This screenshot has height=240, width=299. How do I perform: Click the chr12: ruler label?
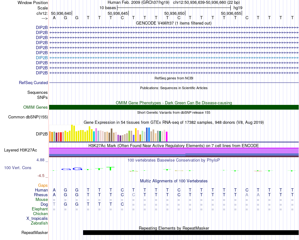tap(42, 13)
